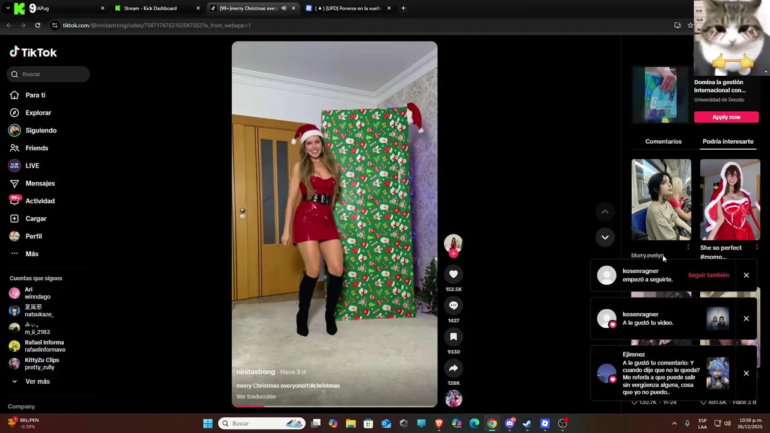Click Ver traducción under the caption

click(x=256, y=396)
